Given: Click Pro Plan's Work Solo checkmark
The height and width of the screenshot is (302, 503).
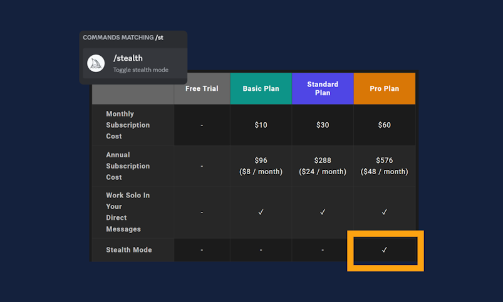Looking at the screenshot, I should pyautogui.click(x=385, y=212).
